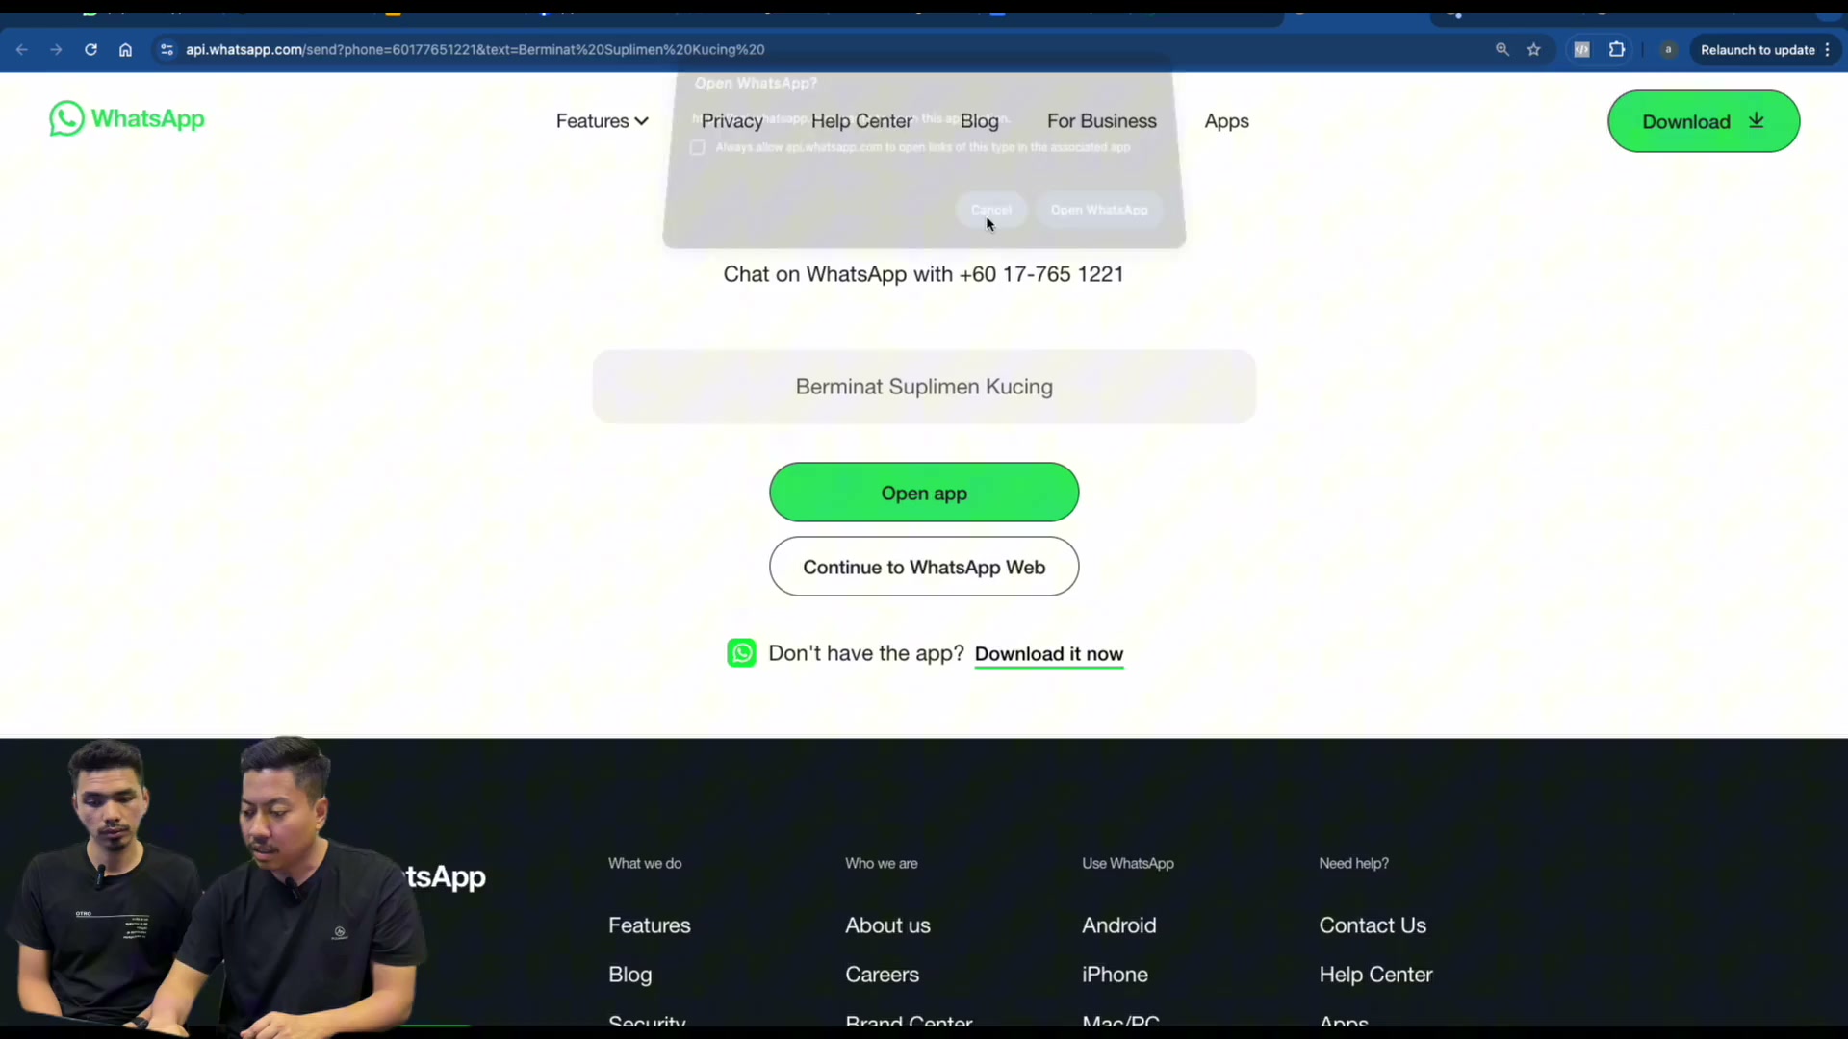The height and width of the screenshot is (1039, 1848).
Task: Click the green Download button in header
Action: tap(1703, 121)
